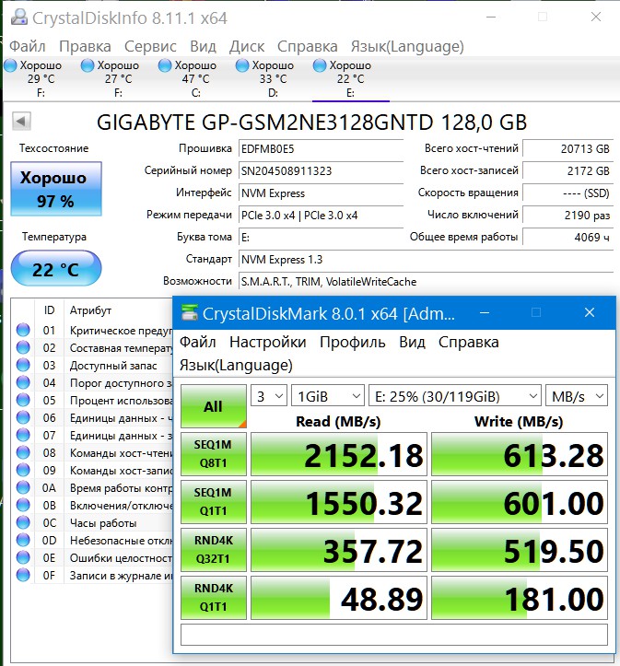
Task: Open the Справка menu in CrystalDiskMark
Action: [x=468, y=342]
